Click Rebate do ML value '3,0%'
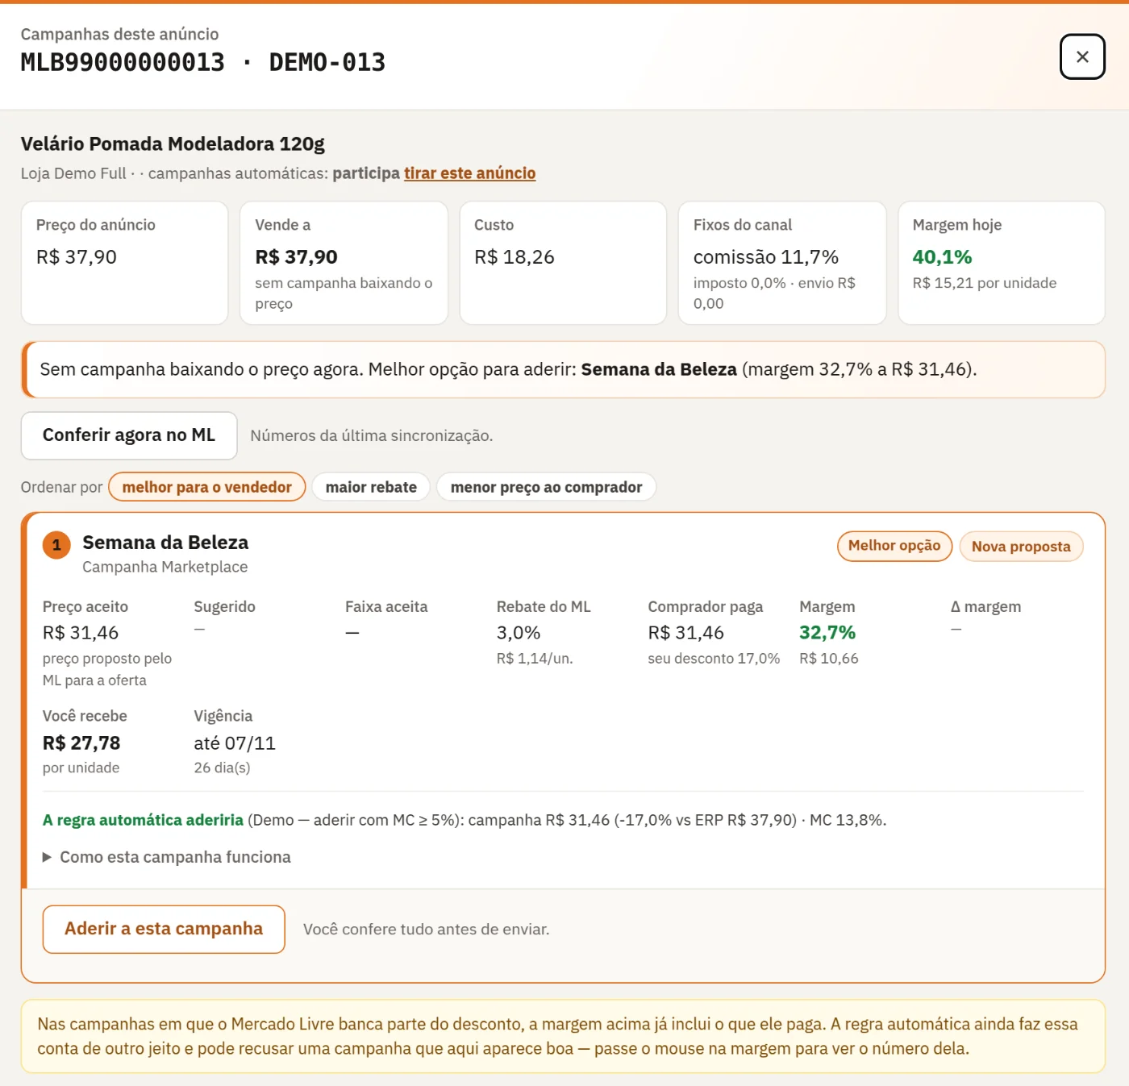This screenshot has width=1129, height=1086. [x=519, y=633]
